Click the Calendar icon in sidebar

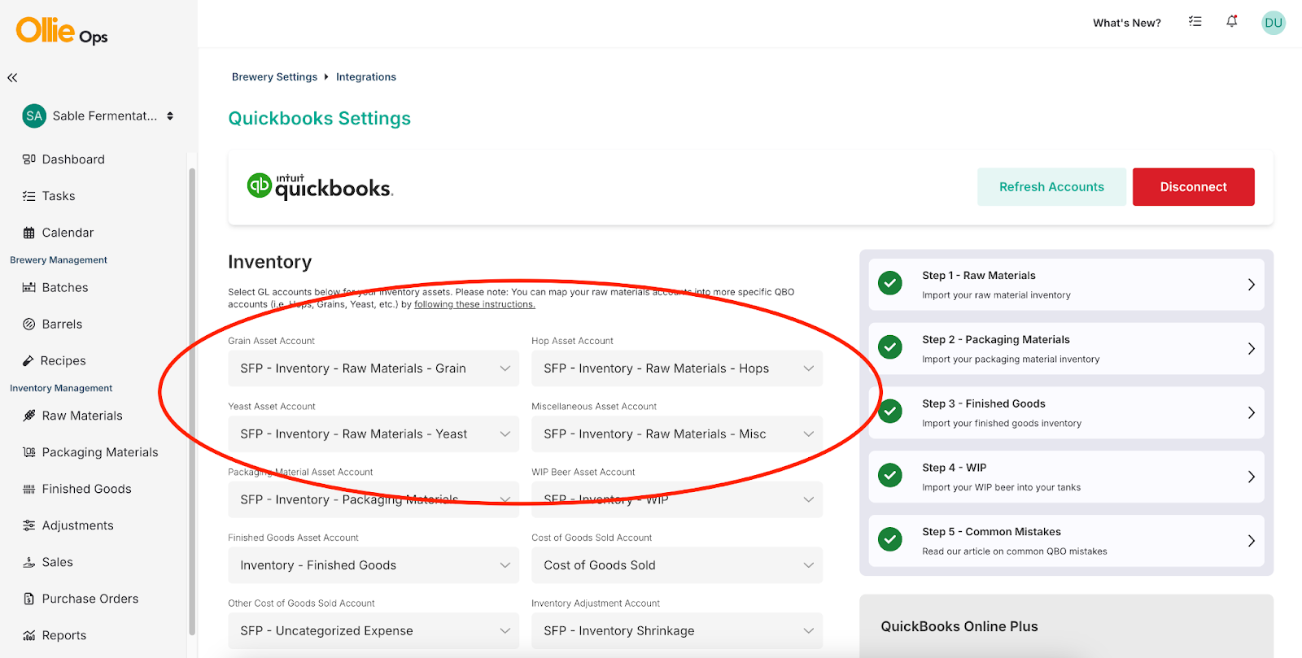(x=29, y=233)
